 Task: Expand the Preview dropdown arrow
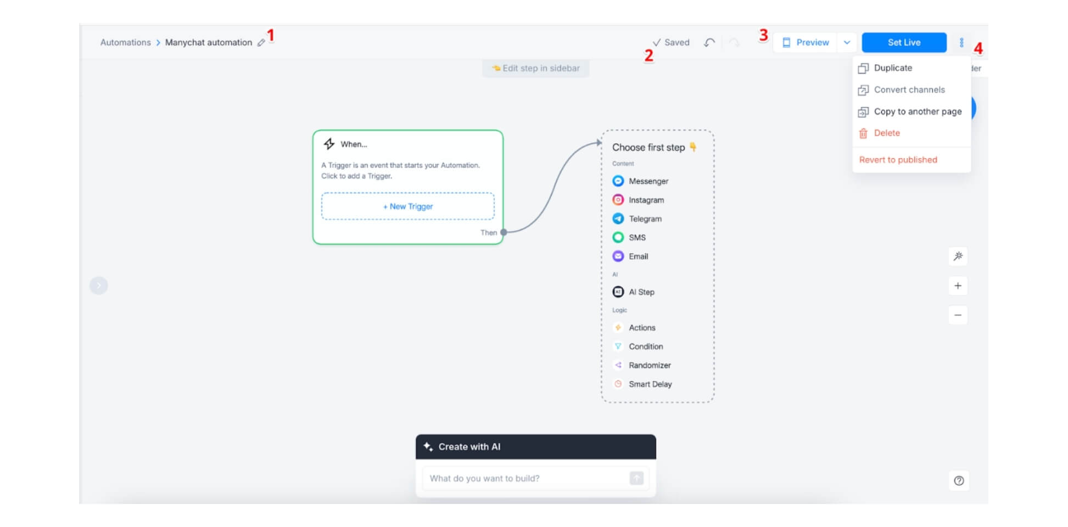847,42
